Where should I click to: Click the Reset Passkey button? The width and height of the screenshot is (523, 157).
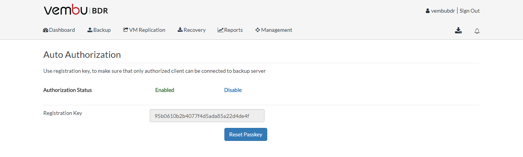pos(246,134)
